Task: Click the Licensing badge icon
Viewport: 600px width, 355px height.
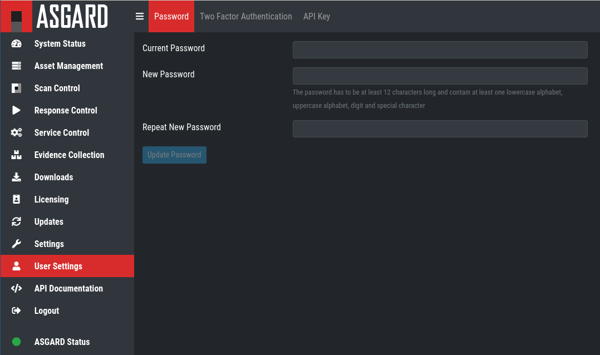Action: (x=17, y=199)
